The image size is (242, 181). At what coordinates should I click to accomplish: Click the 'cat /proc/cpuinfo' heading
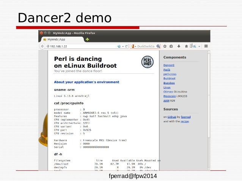pyautogui.click(x=69, y=103)
